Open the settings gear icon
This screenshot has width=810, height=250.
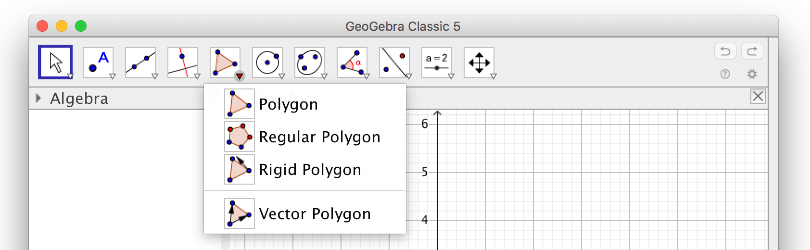click(x=752, y=74)
